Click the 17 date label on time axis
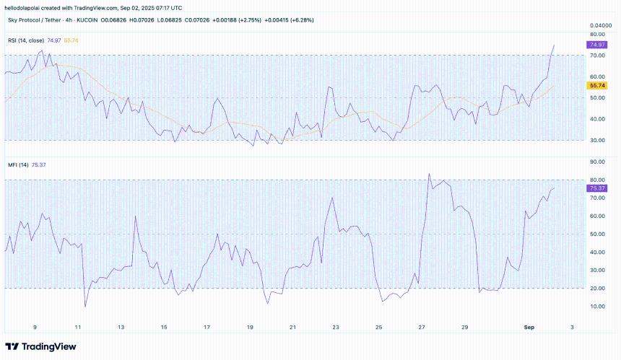The height and width of the screenshot is (360, 621). point(207,327)
